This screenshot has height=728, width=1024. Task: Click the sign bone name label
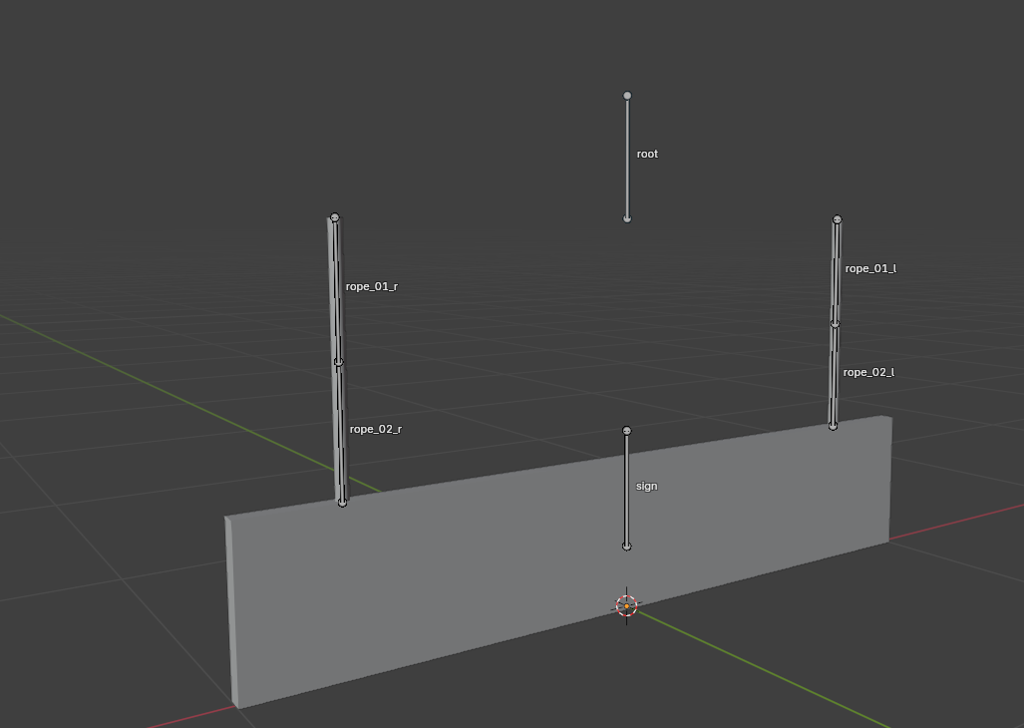645,486
